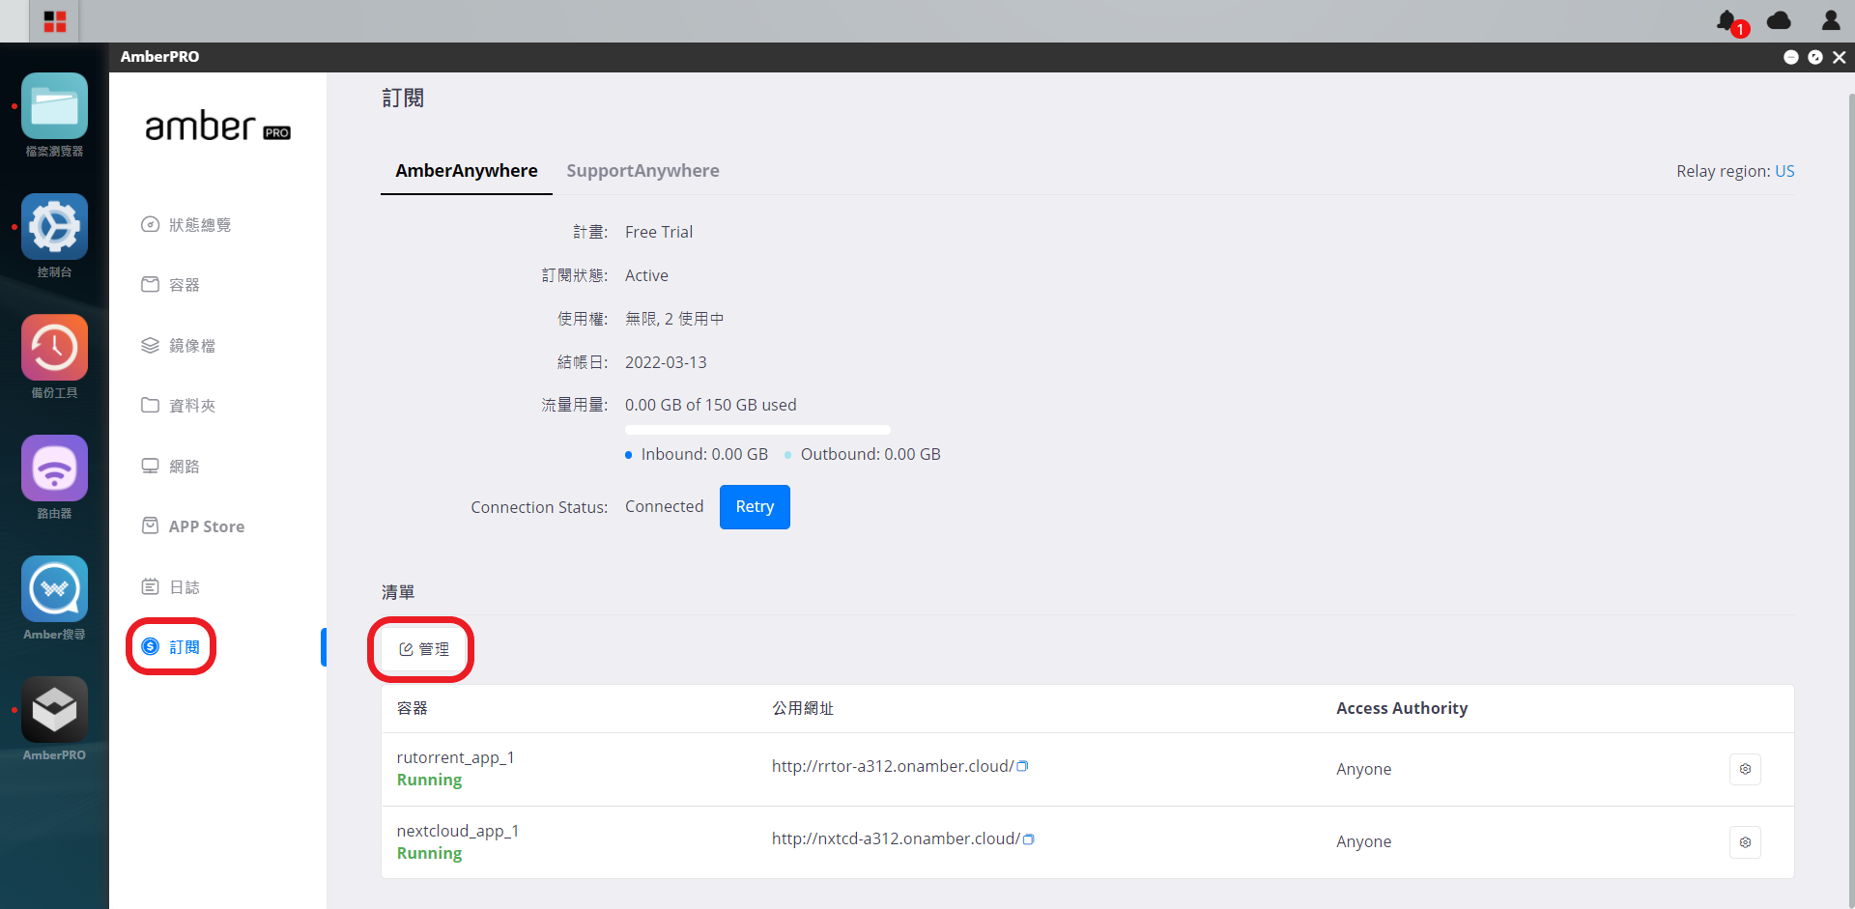This screenshot has width=1855, height=909.
Task: Open rutorrent public URL rrtor-a312.onamber.cloud
Action: pyautogui.click(x=893, y=766)
